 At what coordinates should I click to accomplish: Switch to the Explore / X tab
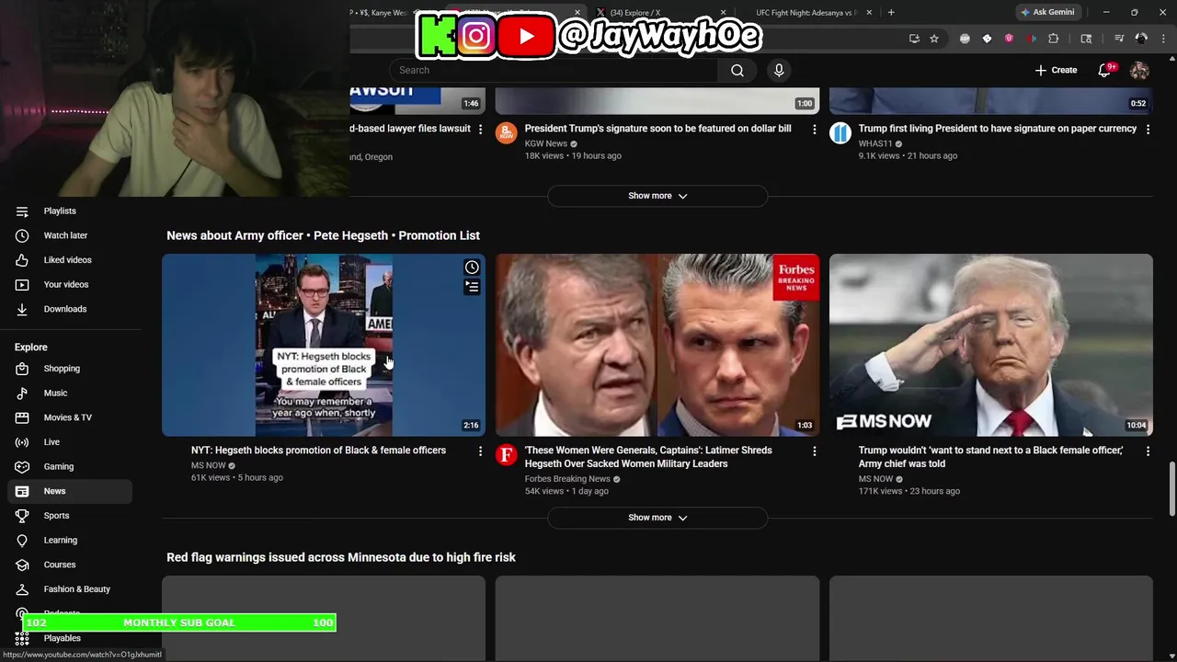(x=660, y=13)
